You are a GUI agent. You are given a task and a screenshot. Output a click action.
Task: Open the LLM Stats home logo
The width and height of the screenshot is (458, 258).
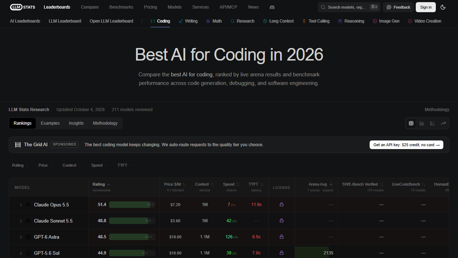click(x=23, y=7)
